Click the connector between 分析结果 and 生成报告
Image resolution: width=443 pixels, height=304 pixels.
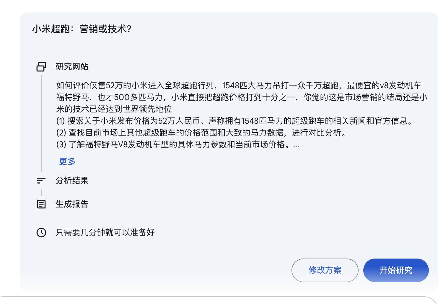coord(42,192)
